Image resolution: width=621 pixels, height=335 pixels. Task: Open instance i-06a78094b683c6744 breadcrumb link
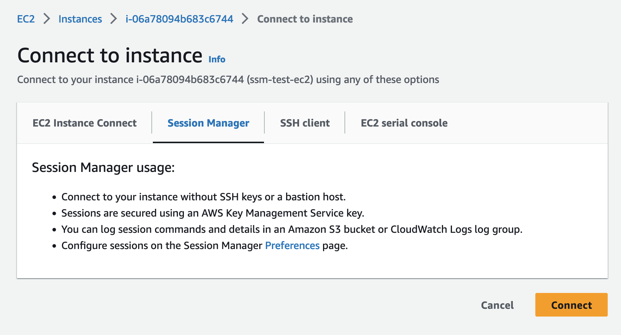click(179, 19)
